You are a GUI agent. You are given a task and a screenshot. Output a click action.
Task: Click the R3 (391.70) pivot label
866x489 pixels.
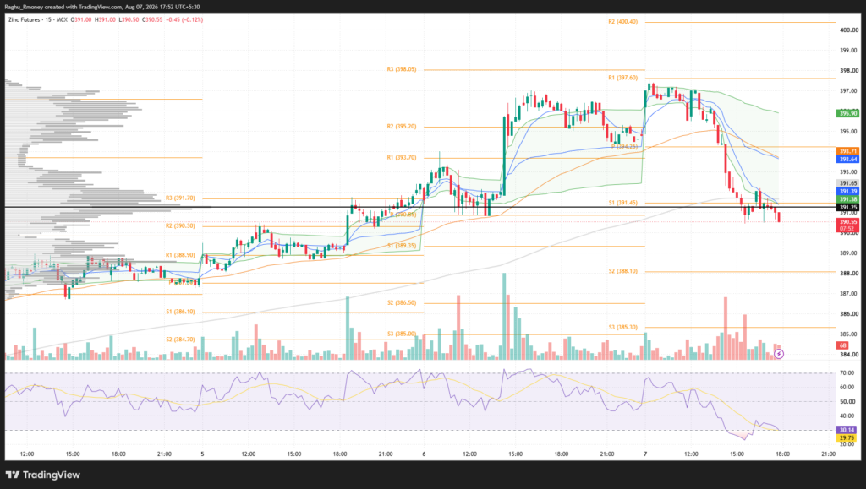click(180, 198)
